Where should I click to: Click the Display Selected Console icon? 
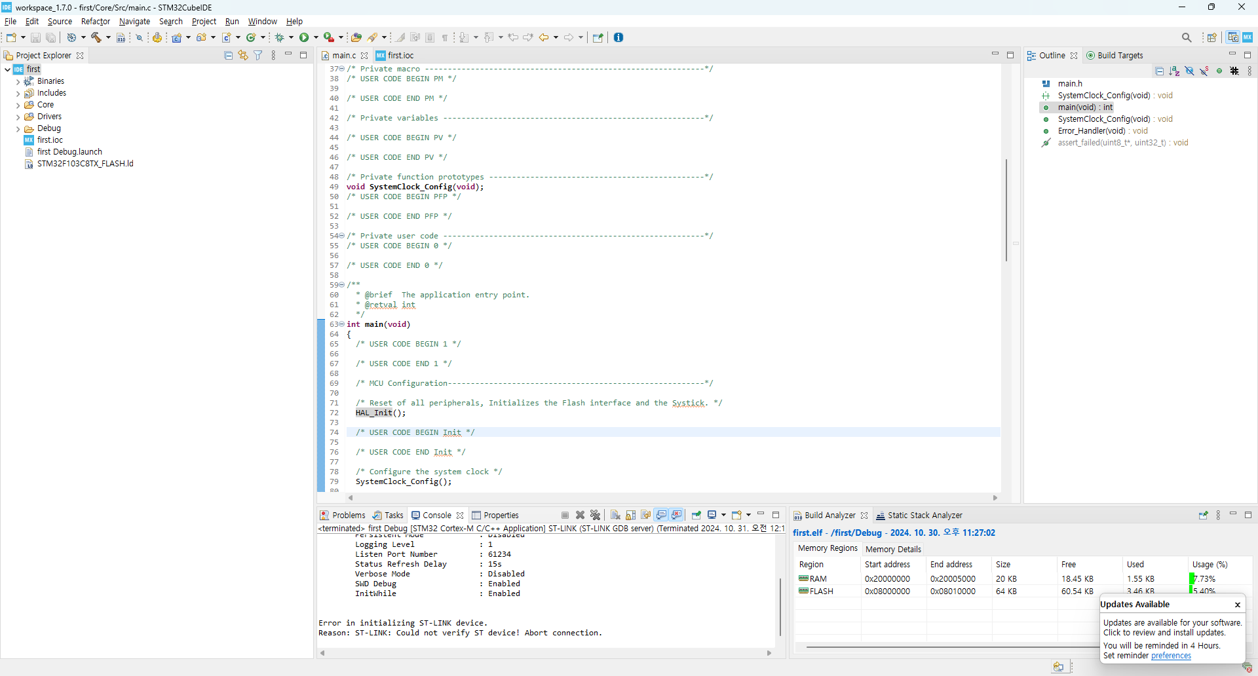(712, 516)
